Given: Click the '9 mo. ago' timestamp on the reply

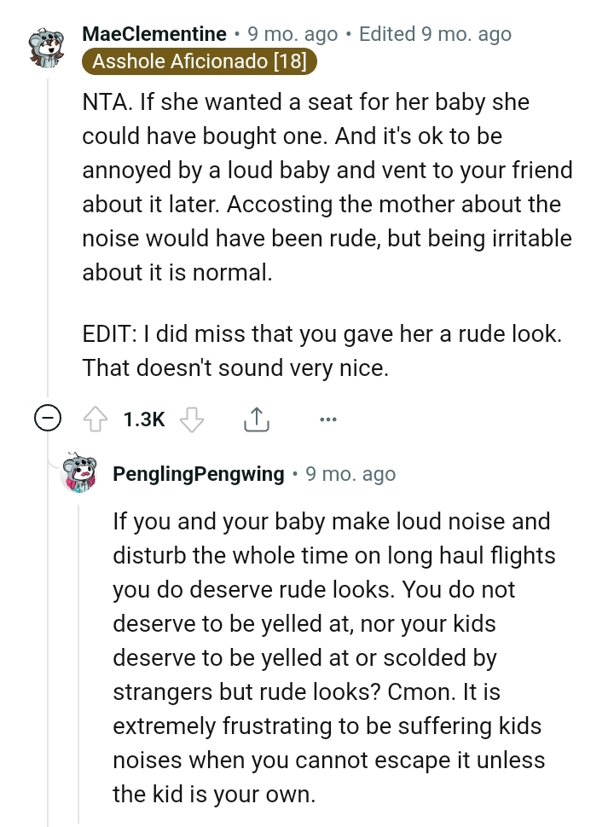Looking at the screenshot, I should pyautogui.click(x=350, y=474).
